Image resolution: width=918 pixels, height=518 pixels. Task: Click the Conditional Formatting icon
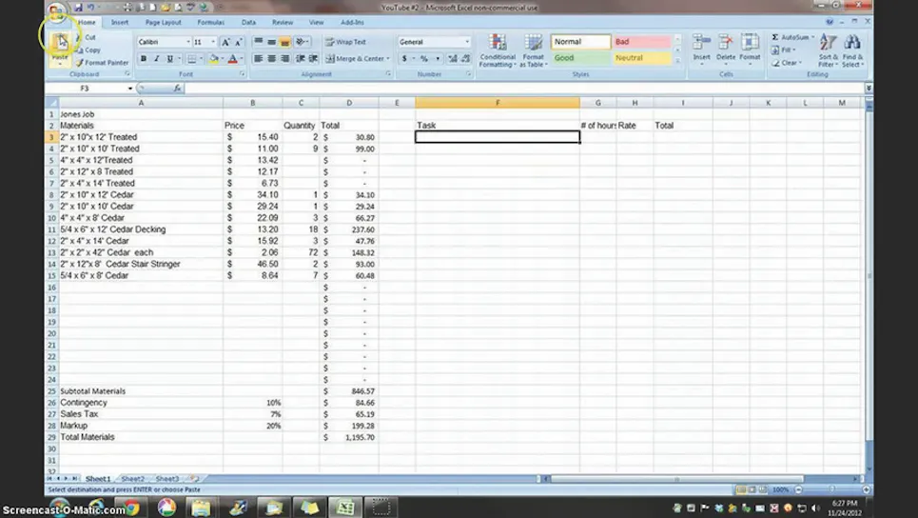tap(497, 44)
